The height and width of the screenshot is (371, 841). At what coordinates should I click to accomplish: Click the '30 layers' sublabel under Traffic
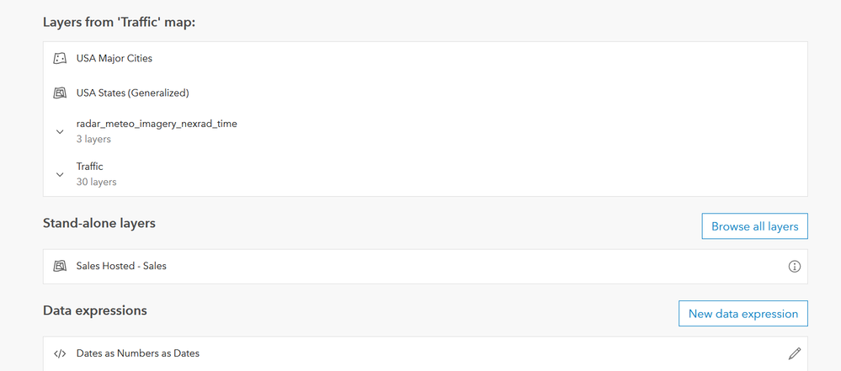96,182
